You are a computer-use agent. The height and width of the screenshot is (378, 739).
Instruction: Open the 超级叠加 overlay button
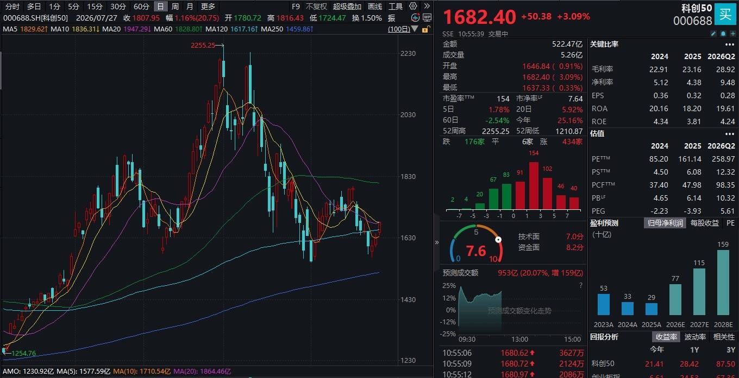(x=347, y=7)
